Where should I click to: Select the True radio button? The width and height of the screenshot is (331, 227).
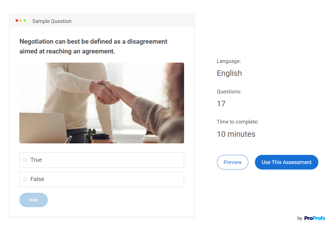pyautogui.click(x=25, y=160)
